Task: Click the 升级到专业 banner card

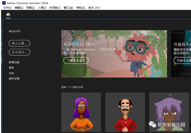Action: 181,54
